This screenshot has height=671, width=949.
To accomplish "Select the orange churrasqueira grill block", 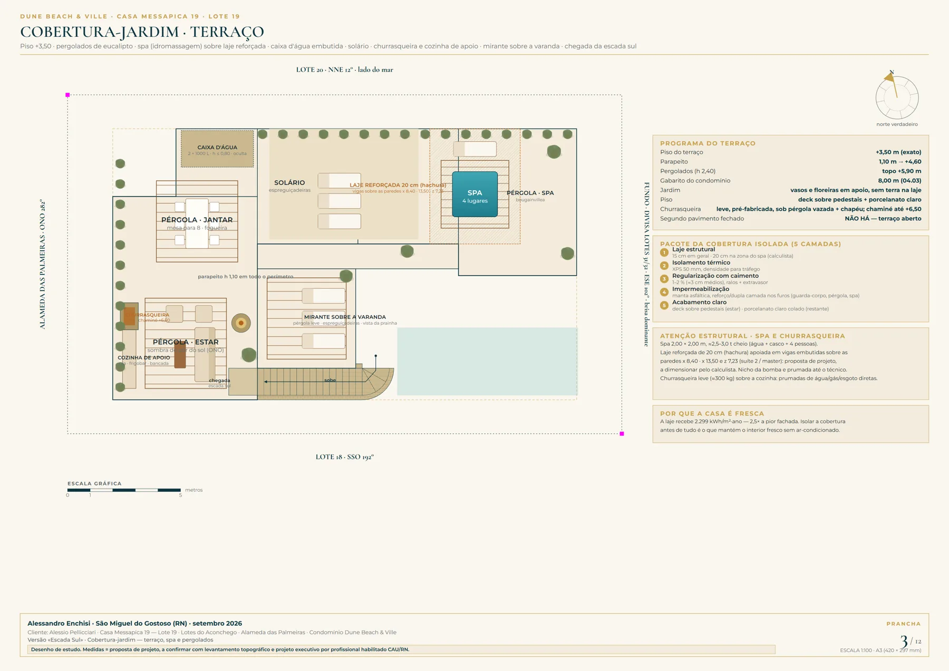I will coord(130,316).
